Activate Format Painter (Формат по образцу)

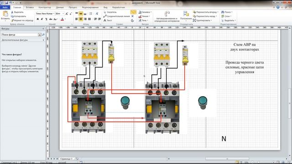tap(22, 20)
